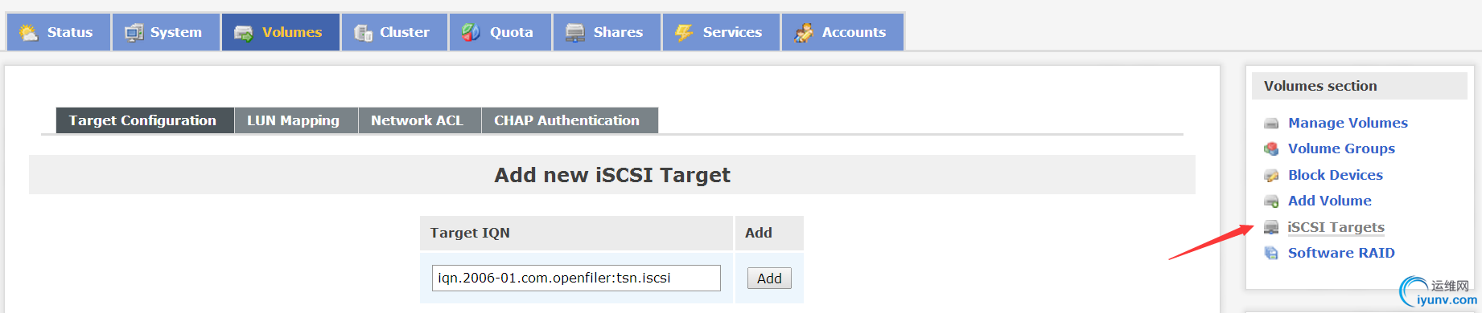Open the iSCSI Targets link

point(1336,227)
